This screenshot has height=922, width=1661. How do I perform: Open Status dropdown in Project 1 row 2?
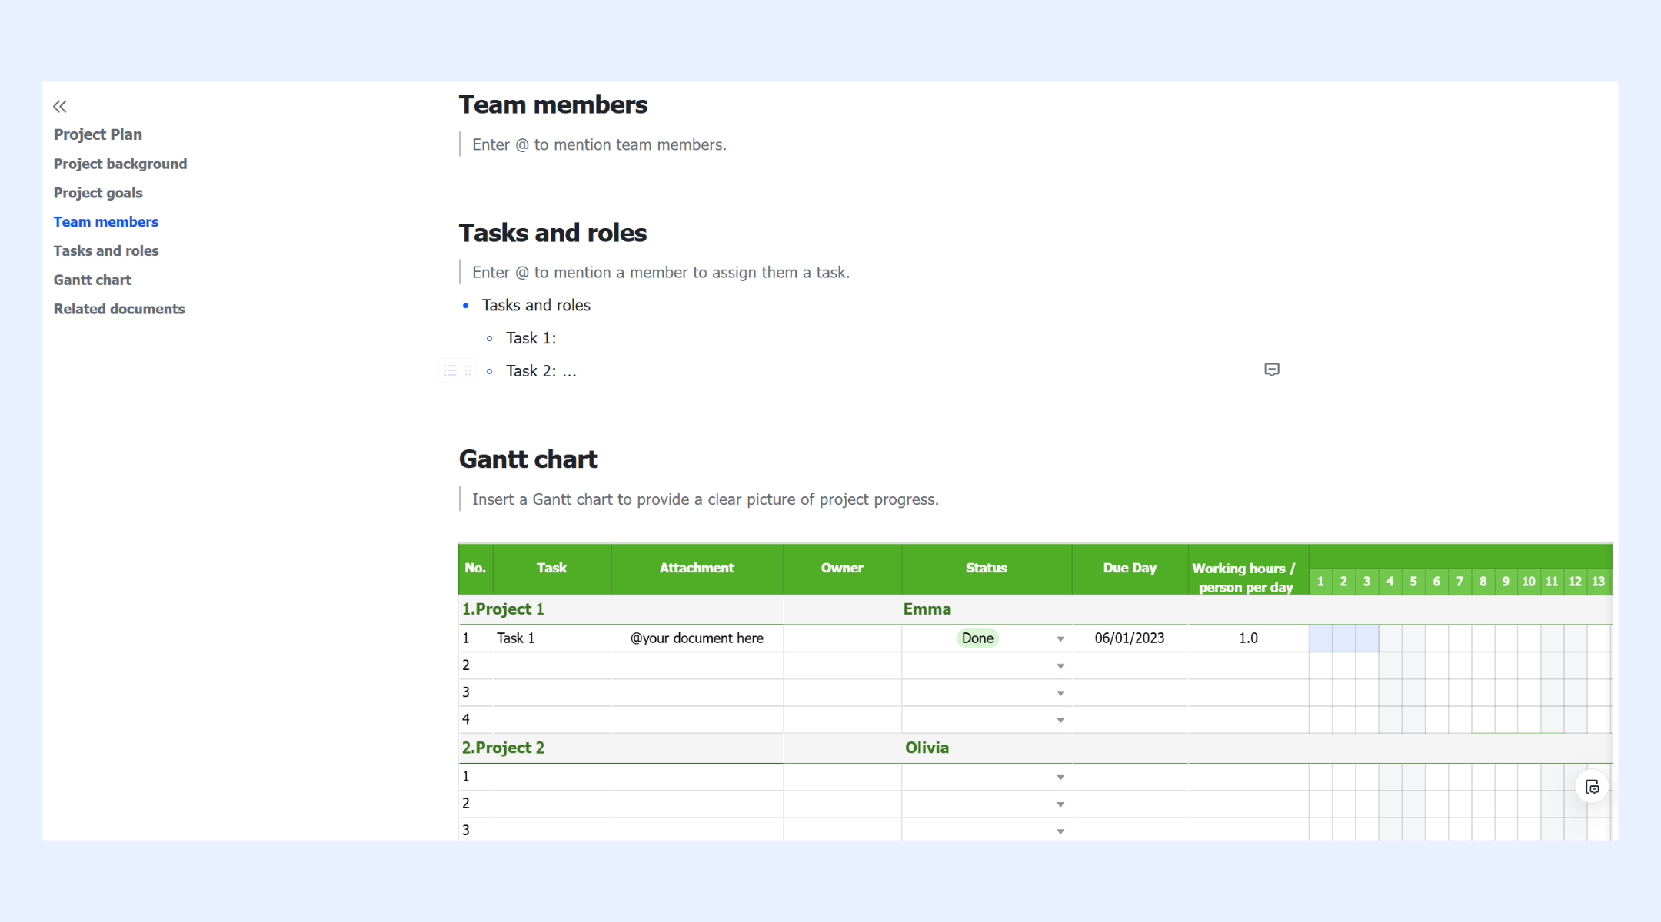(1060, 666)
